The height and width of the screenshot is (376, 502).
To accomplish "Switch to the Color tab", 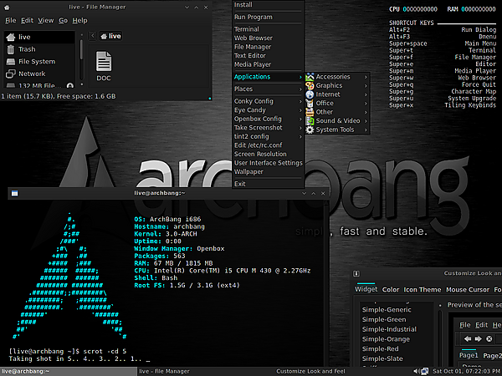I will coord(391,290).
